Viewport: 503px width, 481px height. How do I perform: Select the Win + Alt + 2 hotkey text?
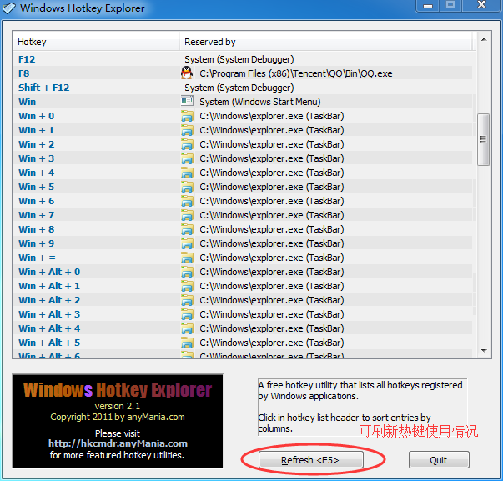point(49,300)
